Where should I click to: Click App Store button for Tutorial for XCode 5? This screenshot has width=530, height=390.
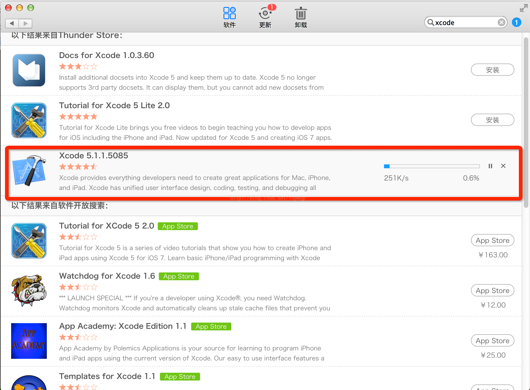492,240
